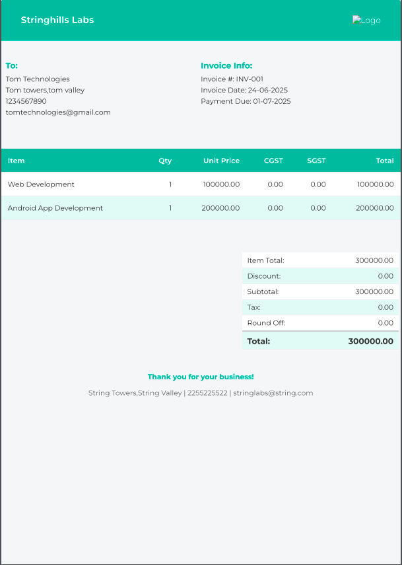This screenshot has height=565, width=402.
Task: Click the Round Off summary row
Action: (320, 323)
